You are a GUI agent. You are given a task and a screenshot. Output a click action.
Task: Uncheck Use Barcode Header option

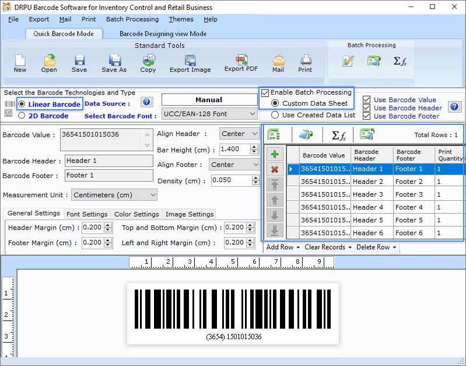366,108
